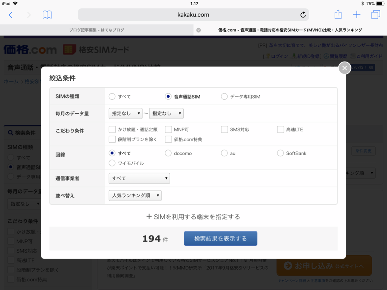
Task: Open 通信事業者 dropdown
Action: (139, 178)
